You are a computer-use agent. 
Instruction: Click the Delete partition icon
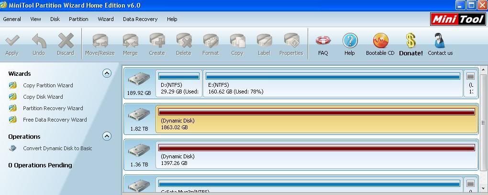click(184, 41)
